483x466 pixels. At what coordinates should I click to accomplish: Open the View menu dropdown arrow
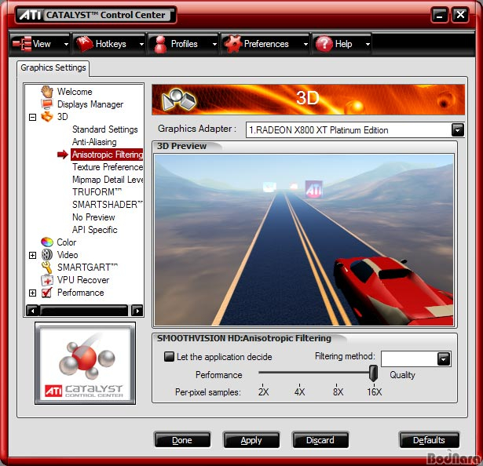66,44
